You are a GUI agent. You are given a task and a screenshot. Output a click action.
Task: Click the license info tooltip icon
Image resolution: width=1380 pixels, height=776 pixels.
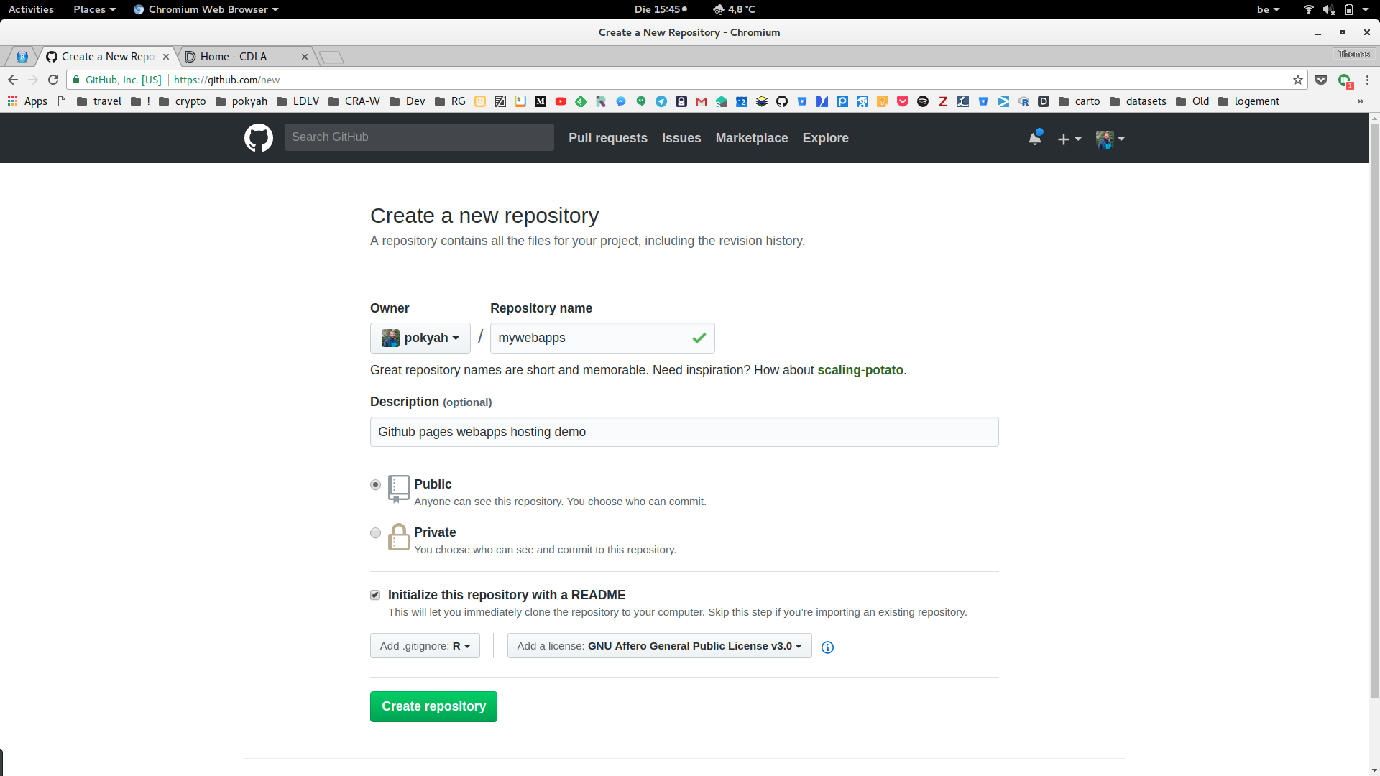click(x=827, y=646)
